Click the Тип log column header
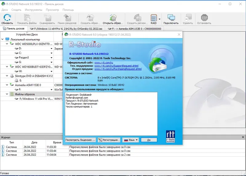 [12, 142]
